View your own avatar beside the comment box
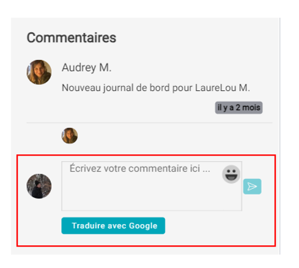 (x=39, y=186)
